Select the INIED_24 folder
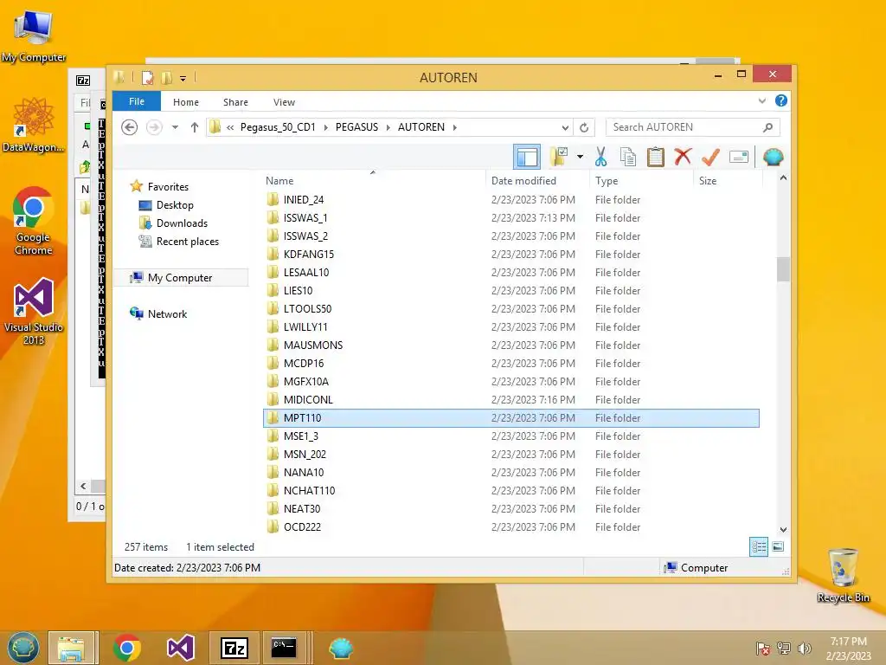The image size is (886, 665). pos(304,200)
